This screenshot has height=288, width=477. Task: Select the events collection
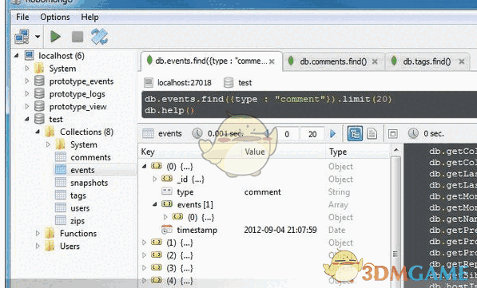click(x=82, y=170)
